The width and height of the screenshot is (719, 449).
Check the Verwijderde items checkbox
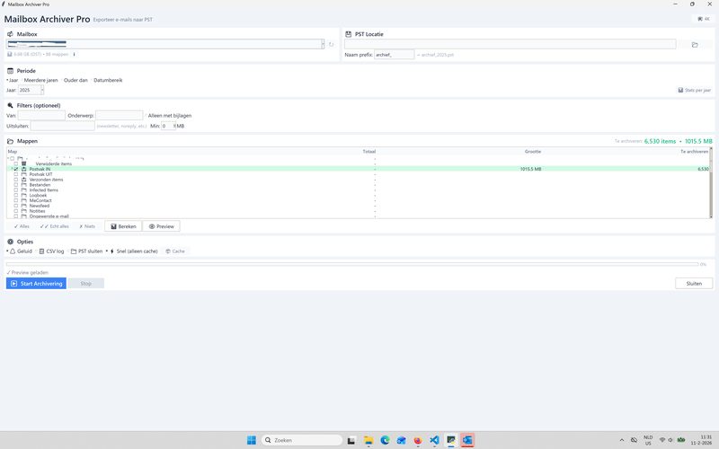click(16, 163)
